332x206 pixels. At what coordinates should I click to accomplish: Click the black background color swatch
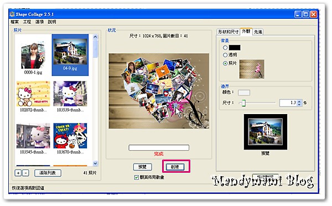click(235, 48)
